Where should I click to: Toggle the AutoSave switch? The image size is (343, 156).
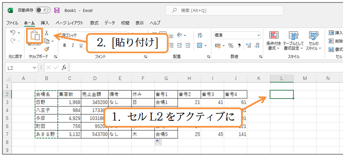43,10
